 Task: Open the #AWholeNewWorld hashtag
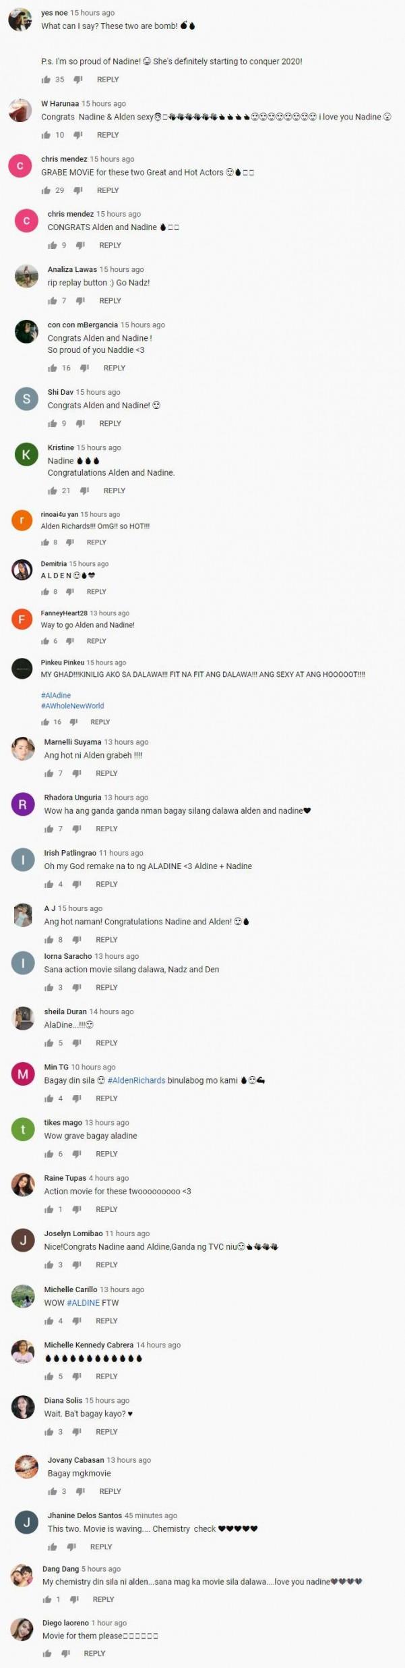tap(73, 706)
